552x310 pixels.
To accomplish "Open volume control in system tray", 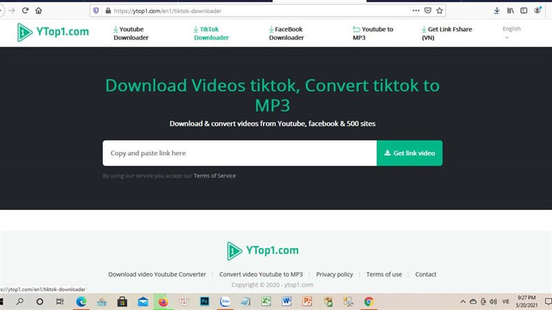I will (493, 302).
